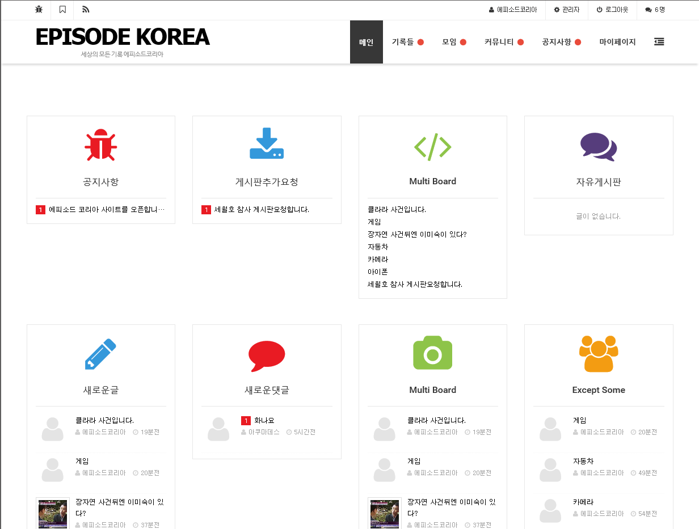The width and height of the screenshot is (699, 529).
Task: Click the green code Multi Board icon
Action: (432, 146)
